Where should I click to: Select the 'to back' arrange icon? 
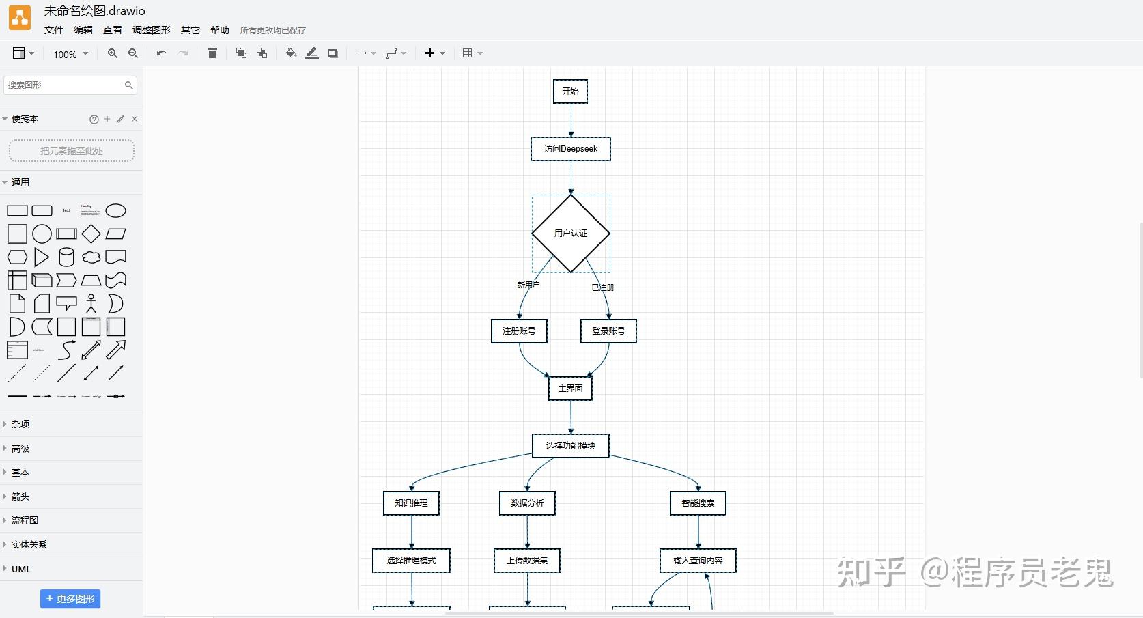click(262, 53)
